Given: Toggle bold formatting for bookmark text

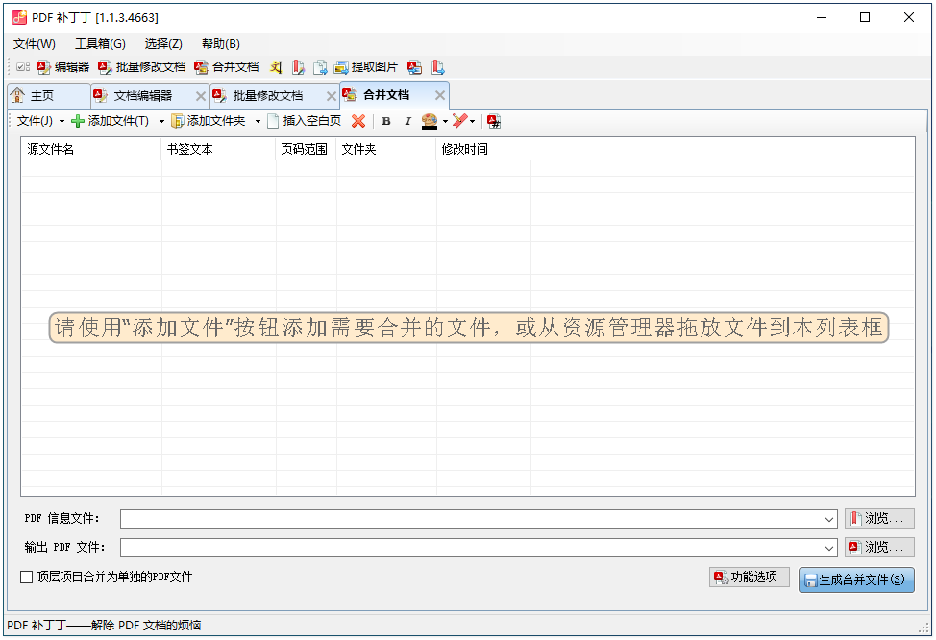Looking at the screenshot, I should [386, 121].
